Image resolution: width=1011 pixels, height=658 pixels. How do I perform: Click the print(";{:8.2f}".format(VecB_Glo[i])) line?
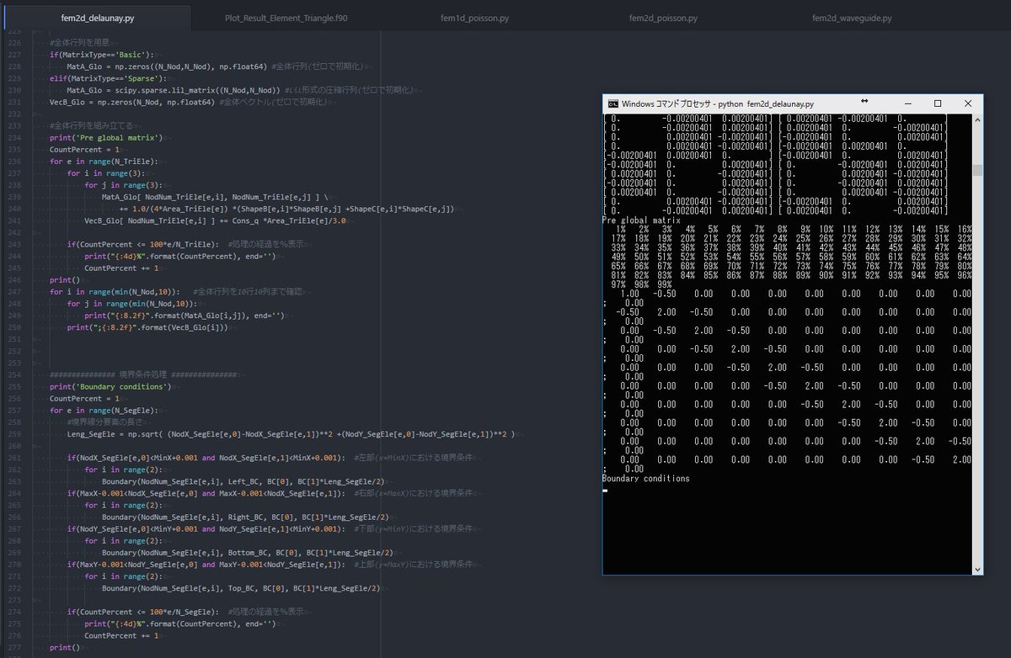click(147, 327)
